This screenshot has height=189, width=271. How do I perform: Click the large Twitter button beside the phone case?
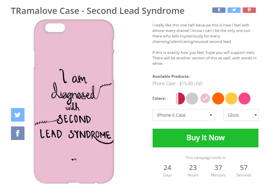[x=18, y=115]
